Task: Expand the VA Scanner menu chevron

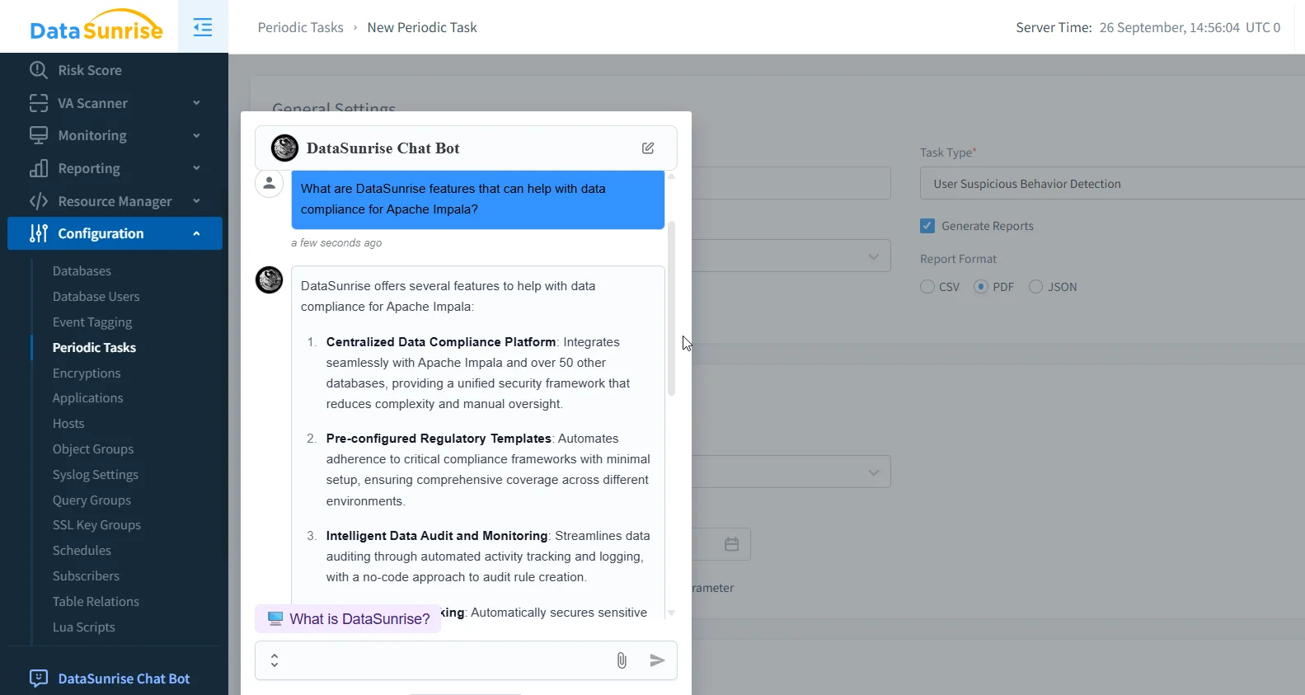Action: 196,103
